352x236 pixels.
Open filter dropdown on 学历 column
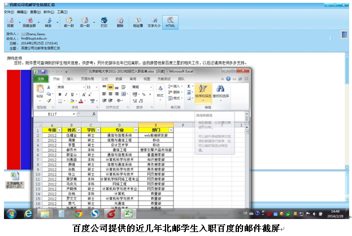tap(98, 130)
